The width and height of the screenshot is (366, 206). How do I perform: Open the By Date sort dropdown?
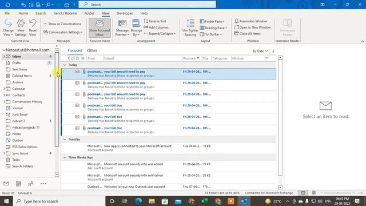[260, 51]
